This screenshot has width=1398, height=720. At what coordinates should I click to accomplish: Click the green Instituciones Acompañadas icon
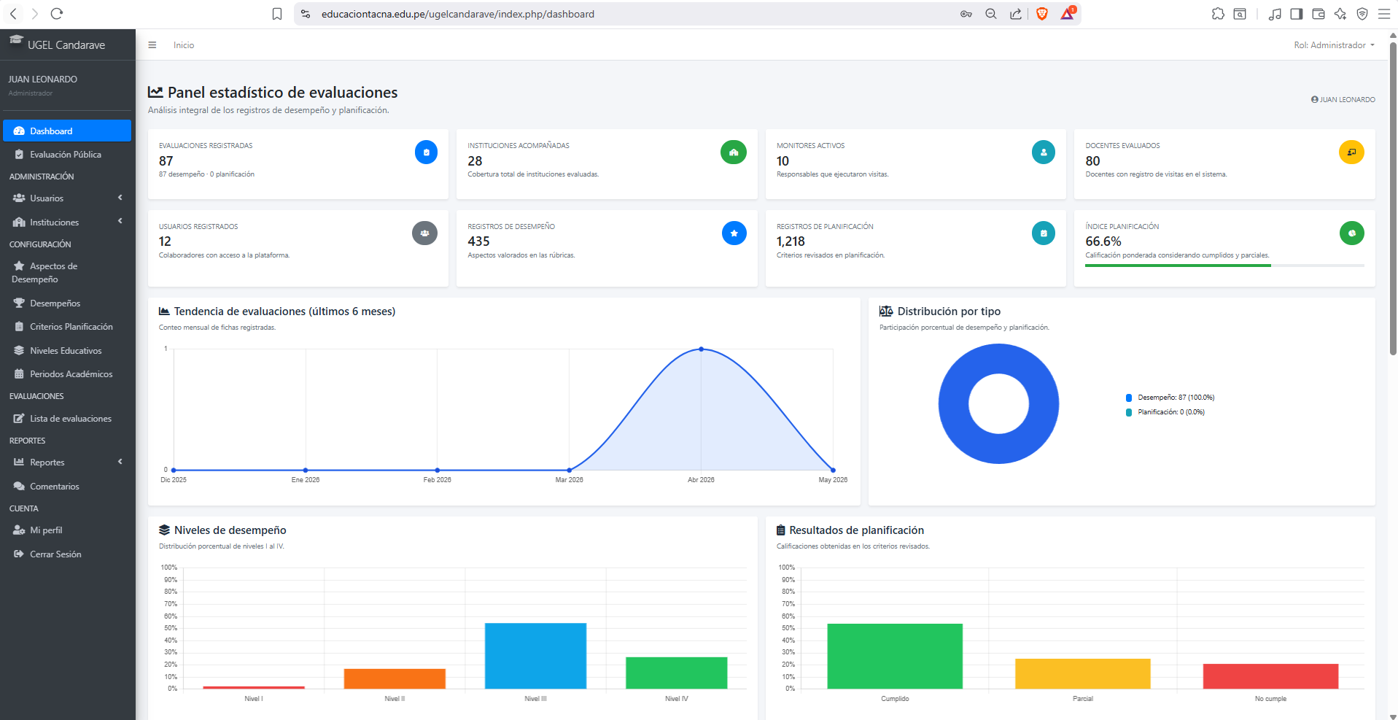pyautogui.click(x=734, y=152)
